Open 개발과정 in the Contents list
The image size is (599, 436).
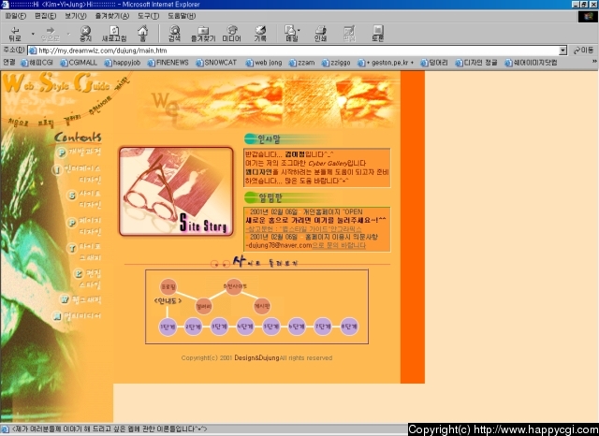[79, 152]
